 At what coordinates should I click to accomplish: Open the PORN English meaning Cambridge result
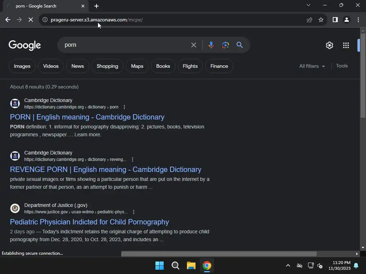coord(87,117)
